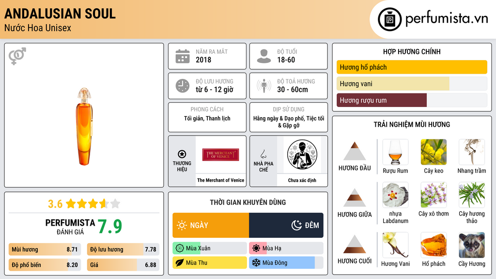Screen dimensions: 496x279
Task: Select the Mùa Đông season bar
Action: 286,263
